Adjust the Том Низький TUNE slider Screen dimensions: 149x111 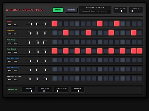coord(37,70)
